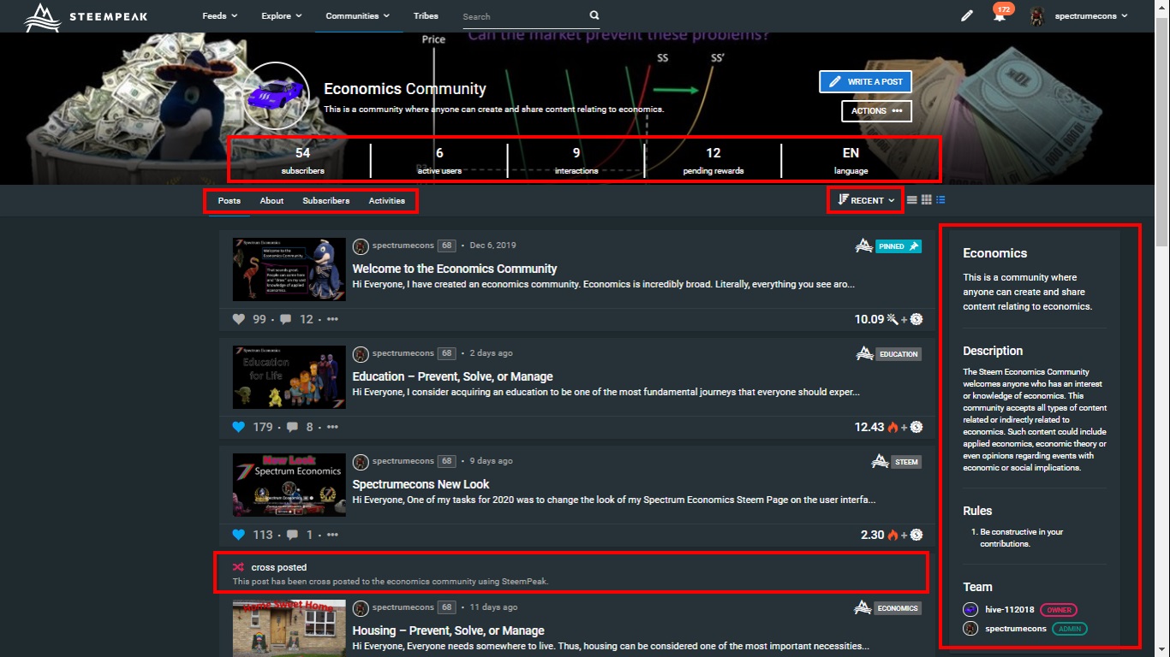
Task: Expand the Explore dropdown
Action: (282, 15)
